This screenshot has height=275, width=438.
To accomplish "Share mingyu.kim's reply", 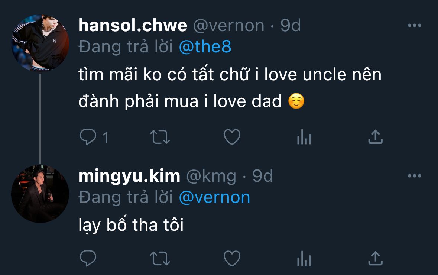I will point(375,258).
